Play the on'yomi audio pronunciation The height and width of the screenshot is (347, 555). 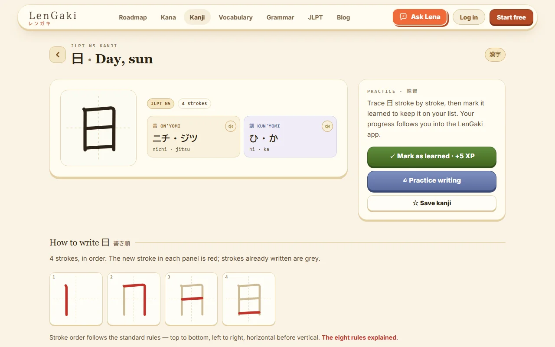(231, 126)
